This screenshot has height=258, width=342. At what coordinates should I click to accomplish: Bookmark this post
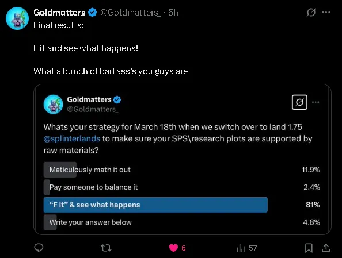(x=309, y=248)
